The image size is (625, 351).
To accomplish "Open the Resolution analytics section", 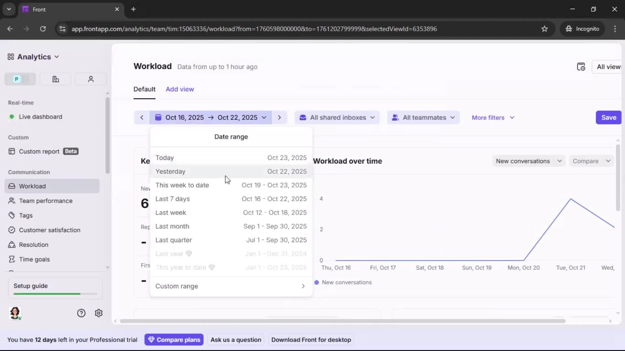I will pyautogui.click(x=33, y=244).
